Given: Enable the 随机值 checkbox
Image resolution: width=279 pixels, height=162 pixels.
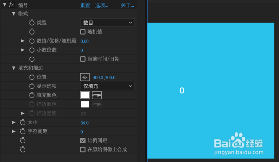Looking at the screenshot, I should (83, 32).
